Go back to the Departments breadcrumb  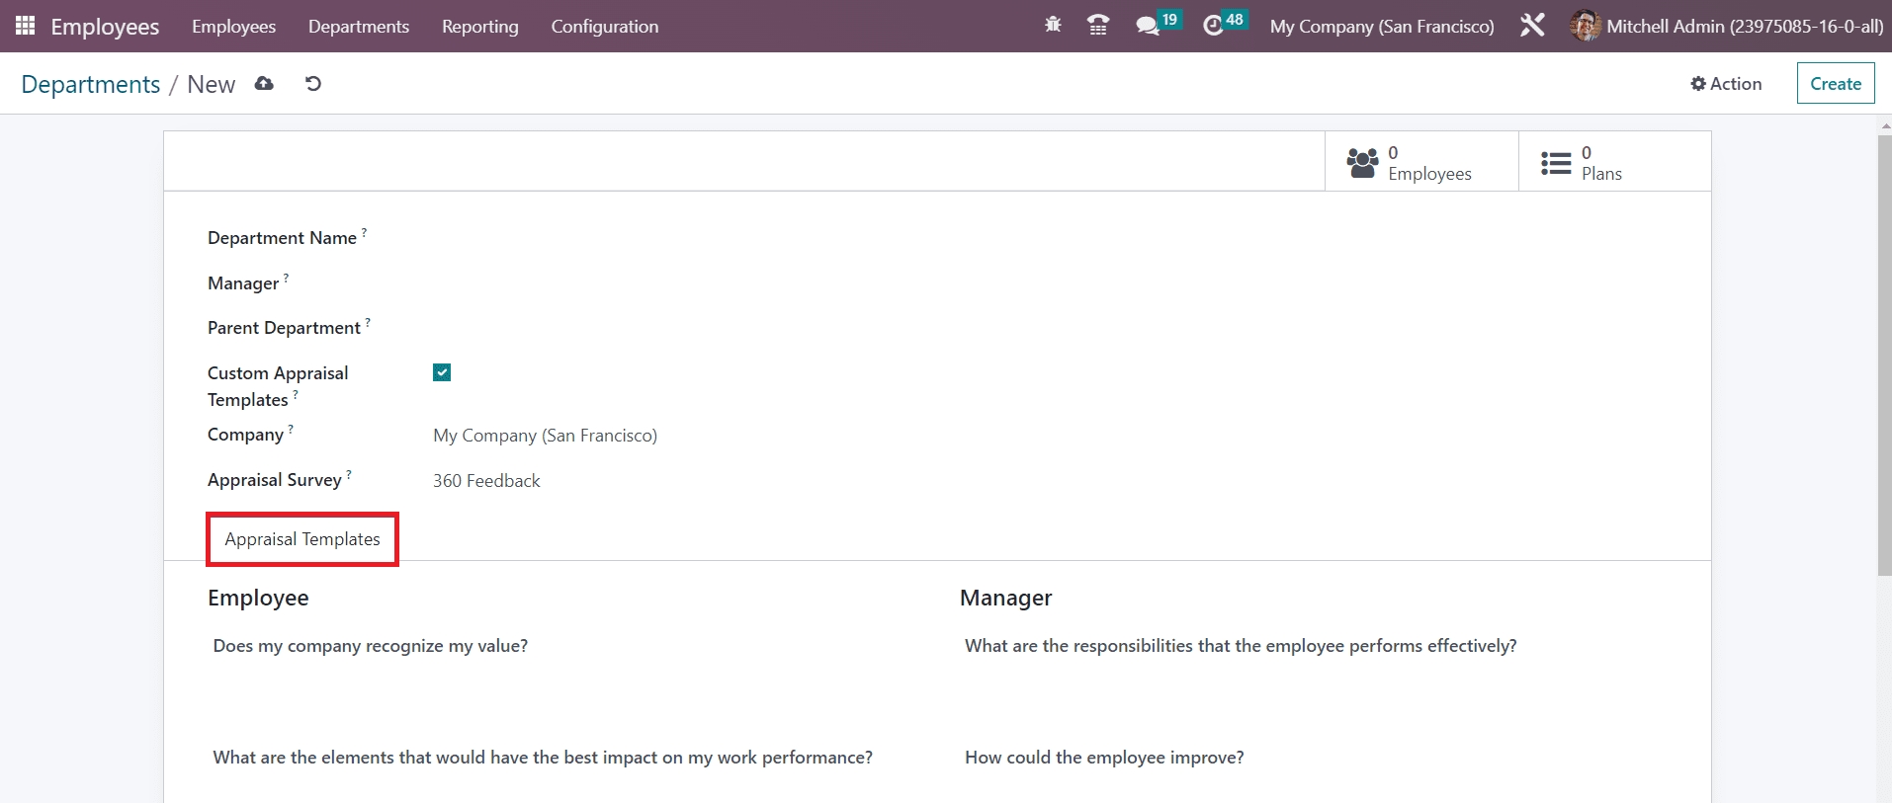(90, 85)
